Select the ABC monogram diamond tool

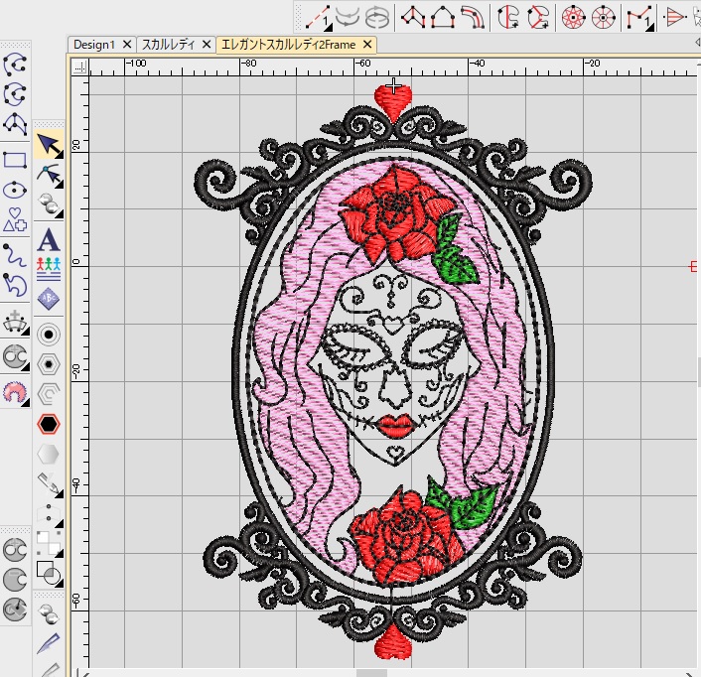coord(49,299)
